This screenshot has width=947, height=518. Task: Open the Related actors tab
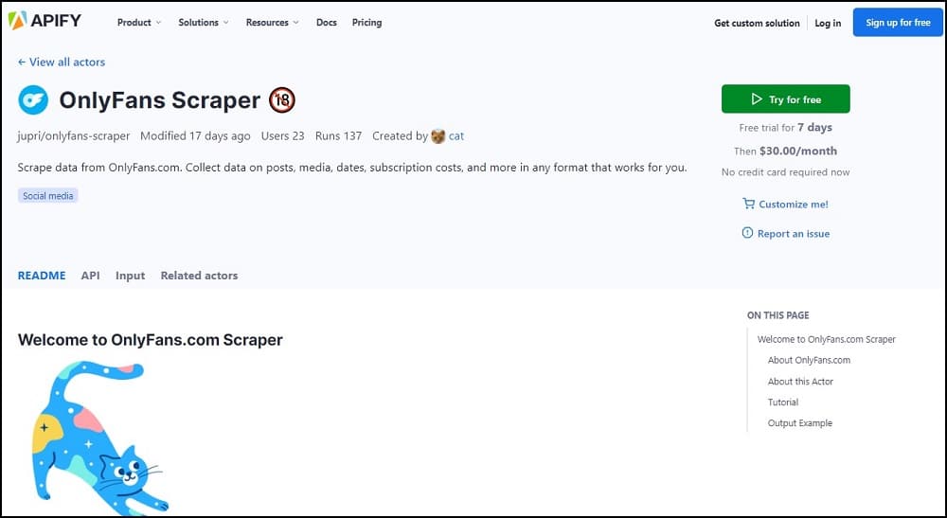tap(199, 276)
